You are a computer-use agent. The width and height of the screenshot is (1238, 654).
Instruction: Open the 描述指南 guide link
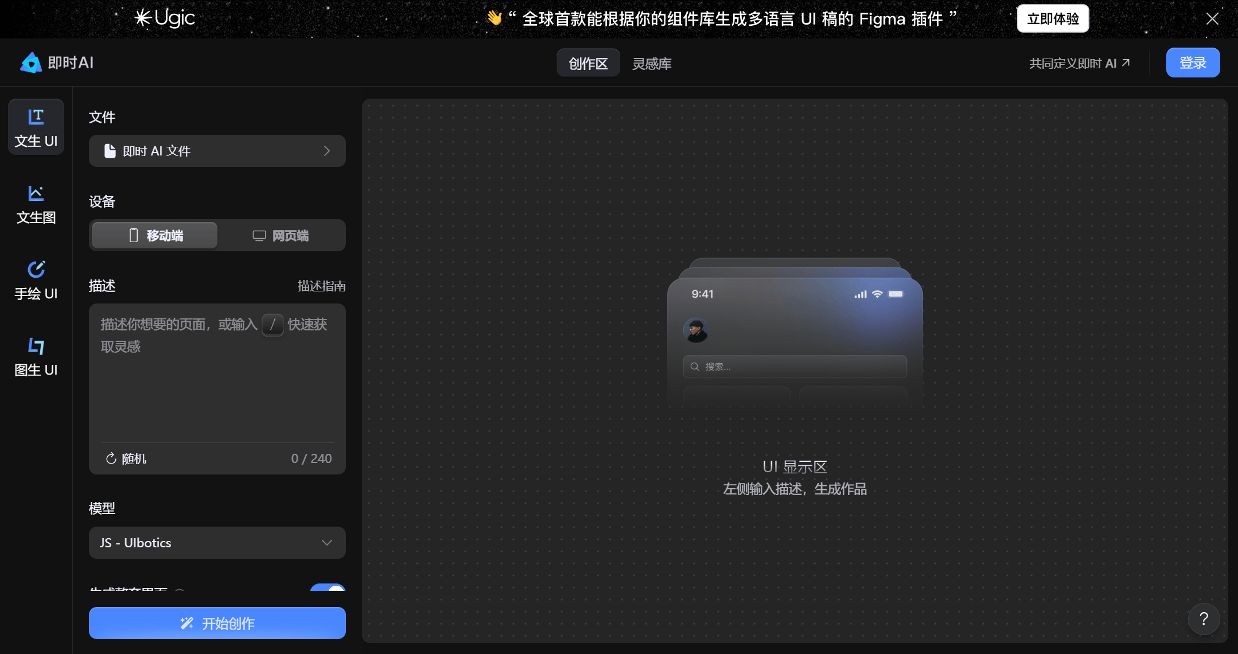[321, 286]
